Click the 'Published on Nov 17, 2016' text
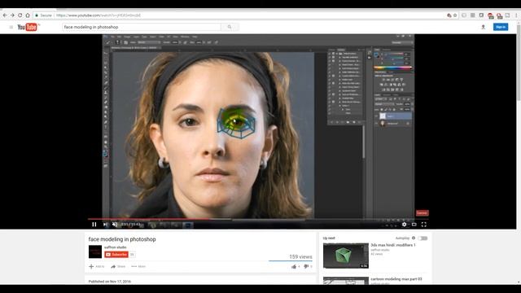Viewport: 521px width, 293px height. 110,282
